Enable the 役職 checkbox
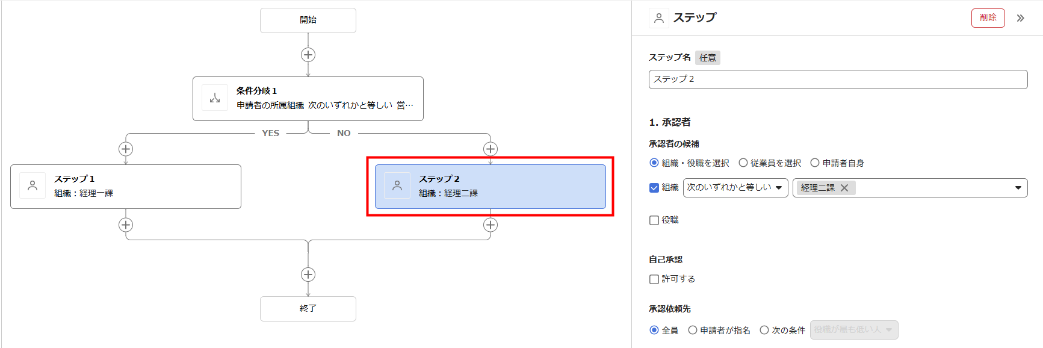 click(654, 220)
